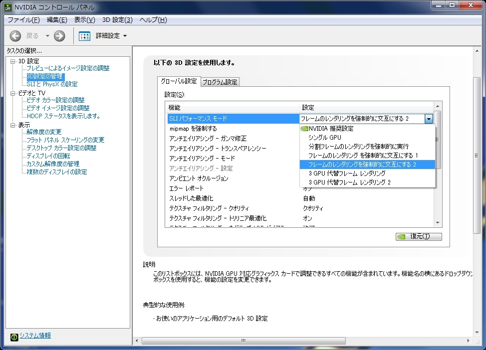Open 複数のディスプレイの設定 task

click(x=57, y=172)
